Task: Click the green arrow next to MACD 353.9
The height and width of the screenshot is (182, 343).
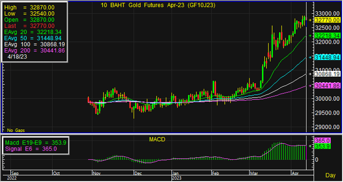Action: pyautogui.click(x=310, y=146)
